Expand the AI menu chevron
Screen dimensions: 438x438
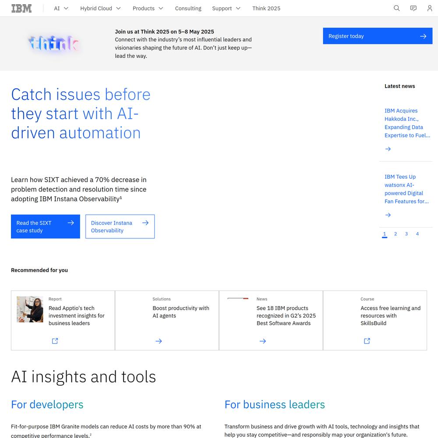coord(66,8)
